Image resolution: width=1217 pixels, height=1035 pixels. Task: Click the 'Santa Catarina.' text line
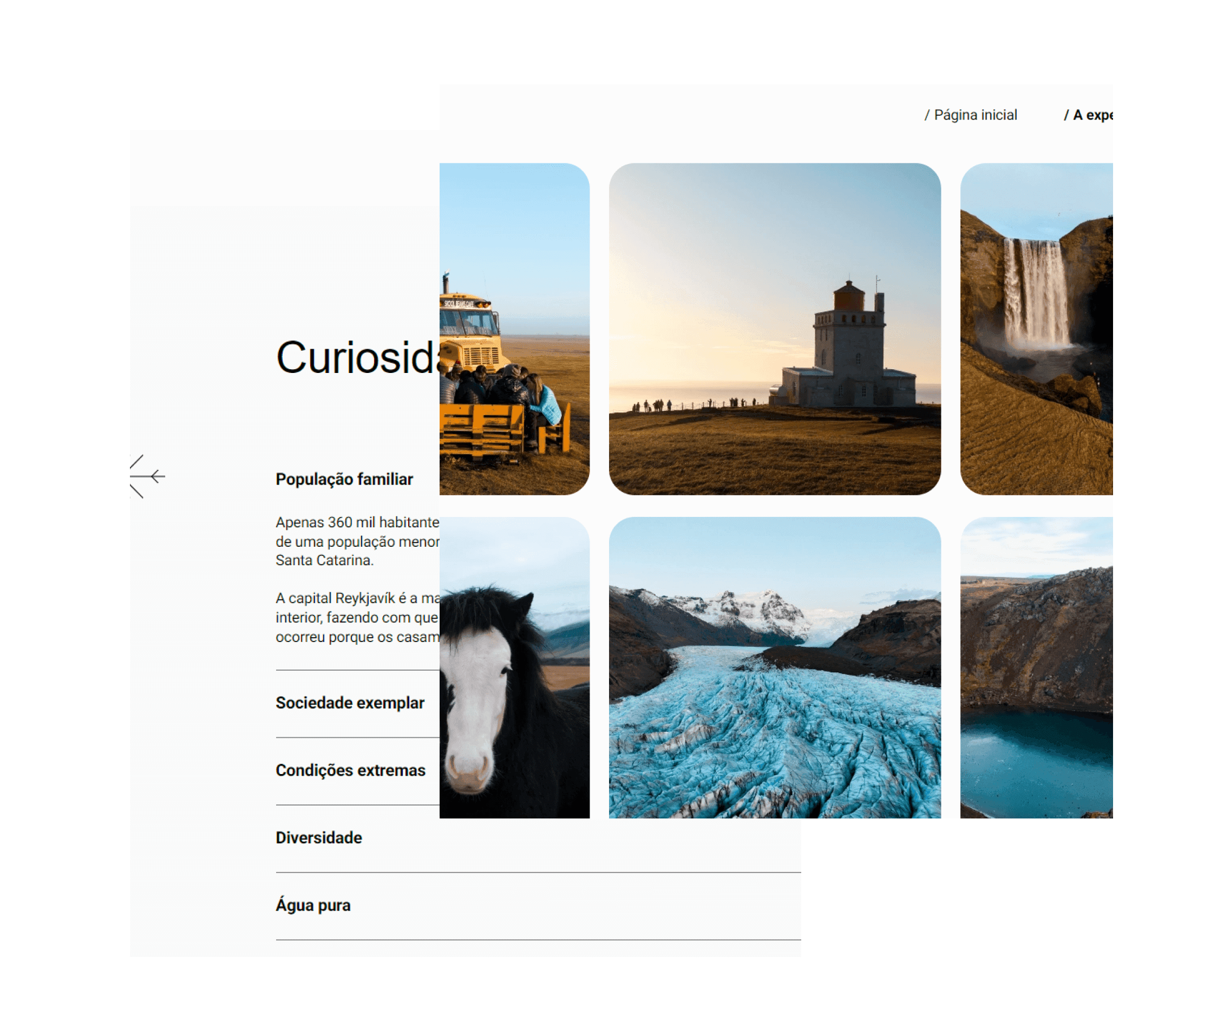[x=324, y=560]
